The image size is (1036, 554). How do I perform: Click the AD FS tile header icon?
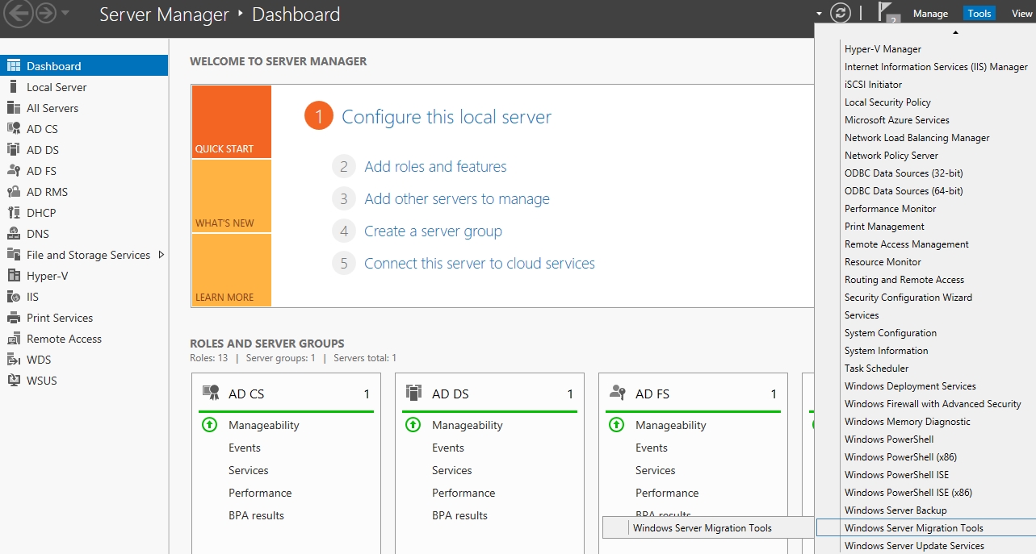[618, 394]
